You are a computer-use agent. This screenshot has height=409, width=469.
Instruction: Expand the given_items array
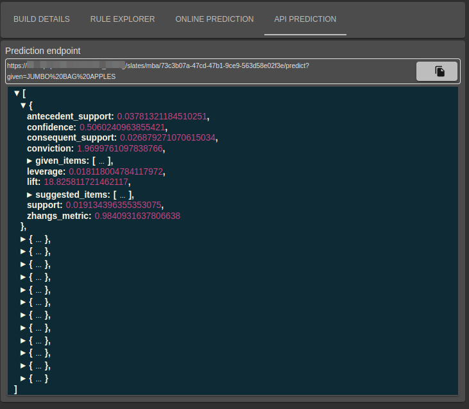pos(30,161)
